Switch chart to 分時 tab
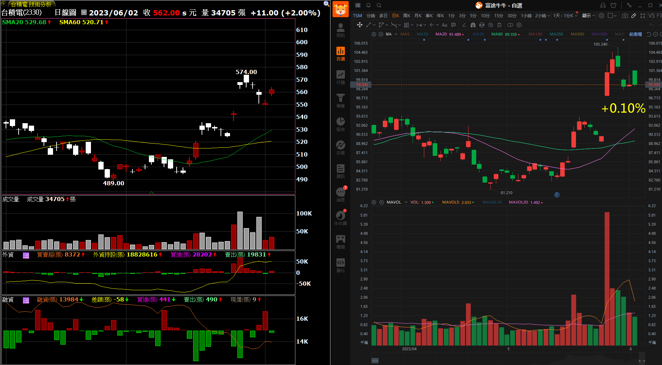This screenshot has height=365, width=662. pos(371,15)
